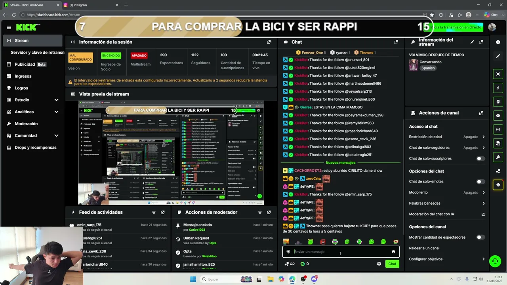Select Stream in the left sidebar
Screen dimensions: 507x285
[x=33, y=40]
